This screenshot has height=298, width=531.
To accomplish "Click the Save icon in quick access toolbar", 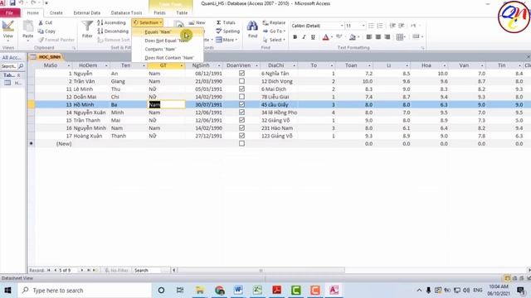I will 12,3.
